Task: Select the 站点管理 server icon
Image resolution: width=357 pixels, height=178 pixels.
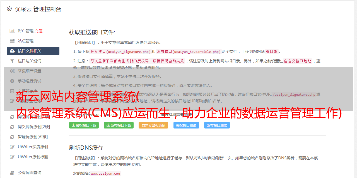Action: [12, 41]
